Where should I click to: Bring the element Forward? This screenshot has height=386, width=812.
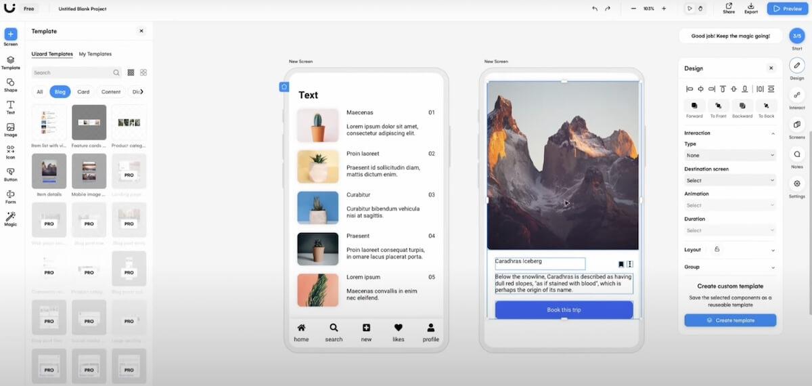point(694,106)
